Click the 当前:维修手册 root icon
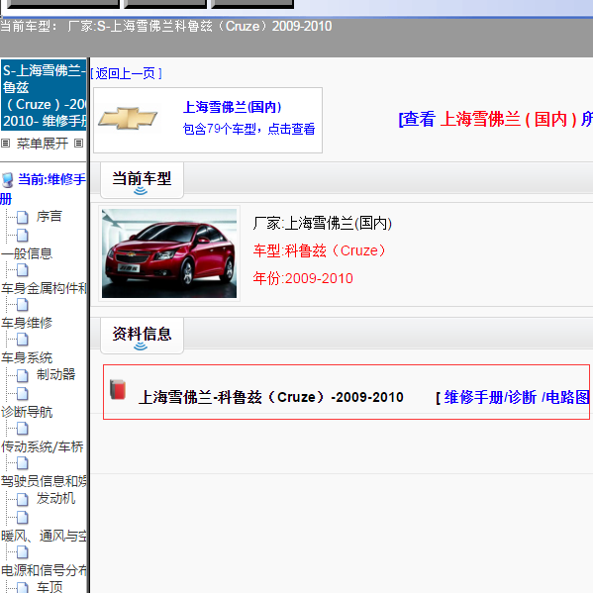The height and width of the screenshot is (593, 593). click(x=8, y=180)
